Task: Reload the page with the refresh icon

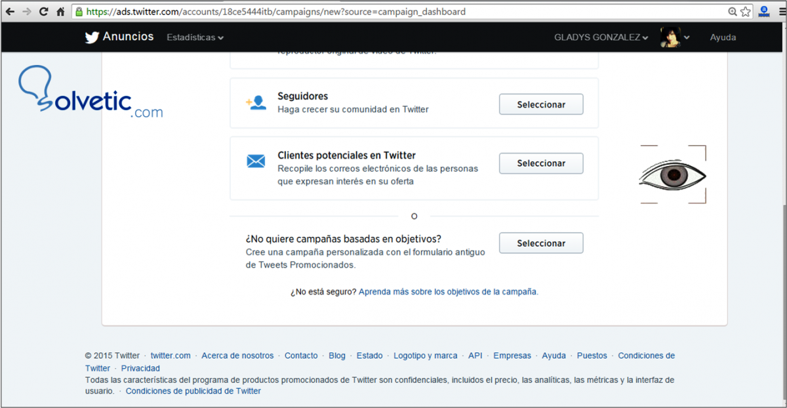Action: (x=43, y=11)
